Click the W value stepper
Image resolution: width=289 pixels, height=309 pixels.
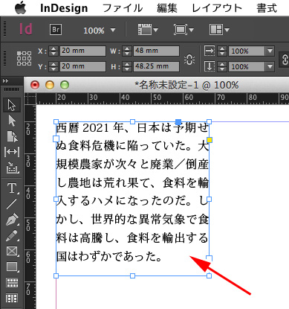click(x=127, y=51)
